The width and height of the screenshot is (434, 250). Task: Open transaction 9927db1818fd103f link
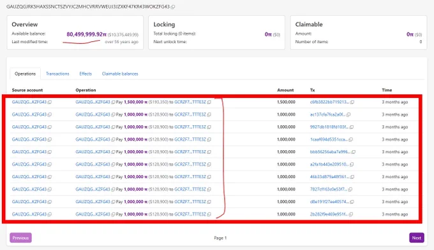pos(329,127)
